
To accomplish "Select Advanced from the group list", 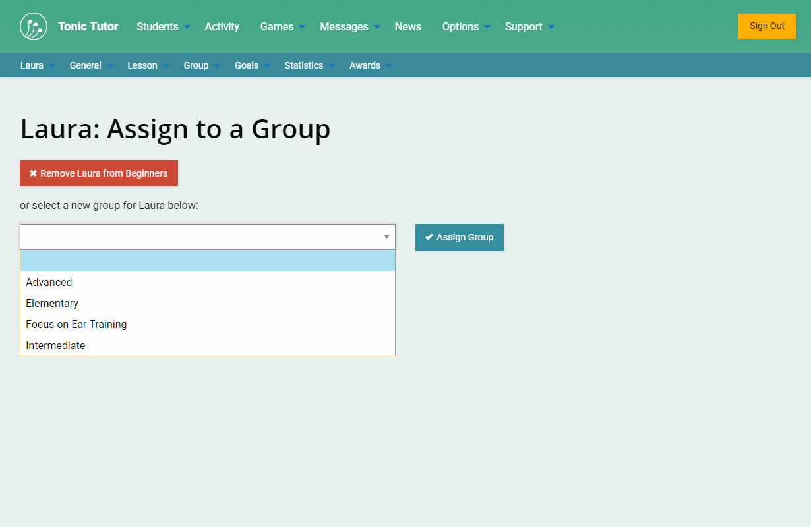I will click(49, 282).
